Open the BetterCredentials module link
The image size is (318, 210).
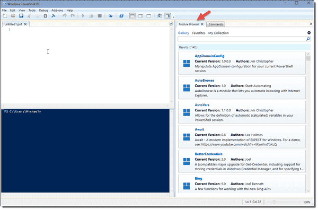(208, 154)
